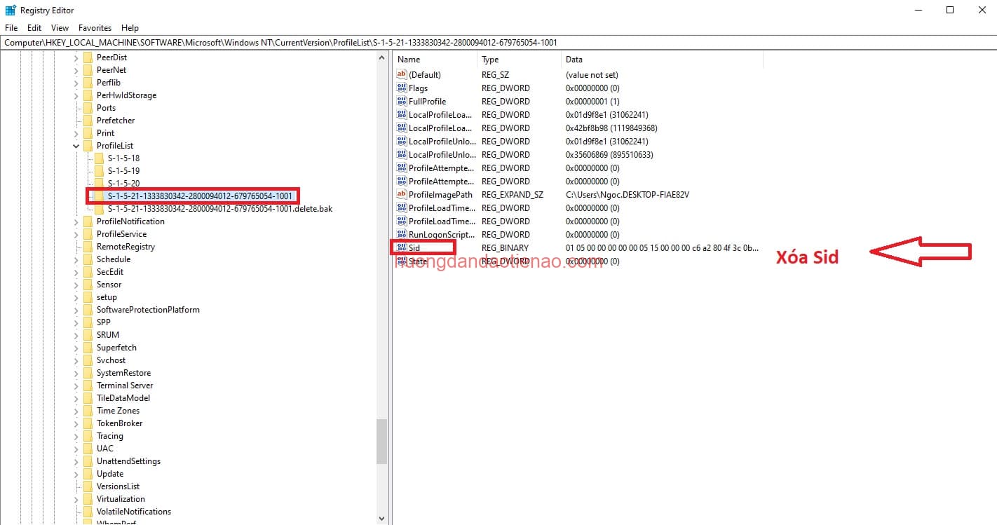The image size is (997, 525).
Task: Expand the Schedule key chevron
Action: pyautogui.click(x=76, y=259)
